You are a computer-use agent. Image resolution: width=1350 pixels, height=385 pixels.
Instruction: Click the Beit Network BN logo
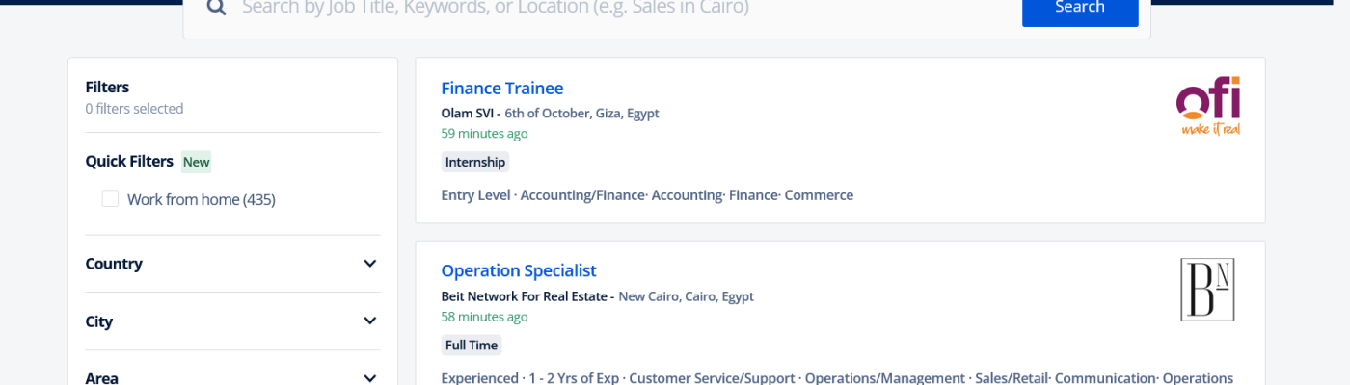(1207, 289)
